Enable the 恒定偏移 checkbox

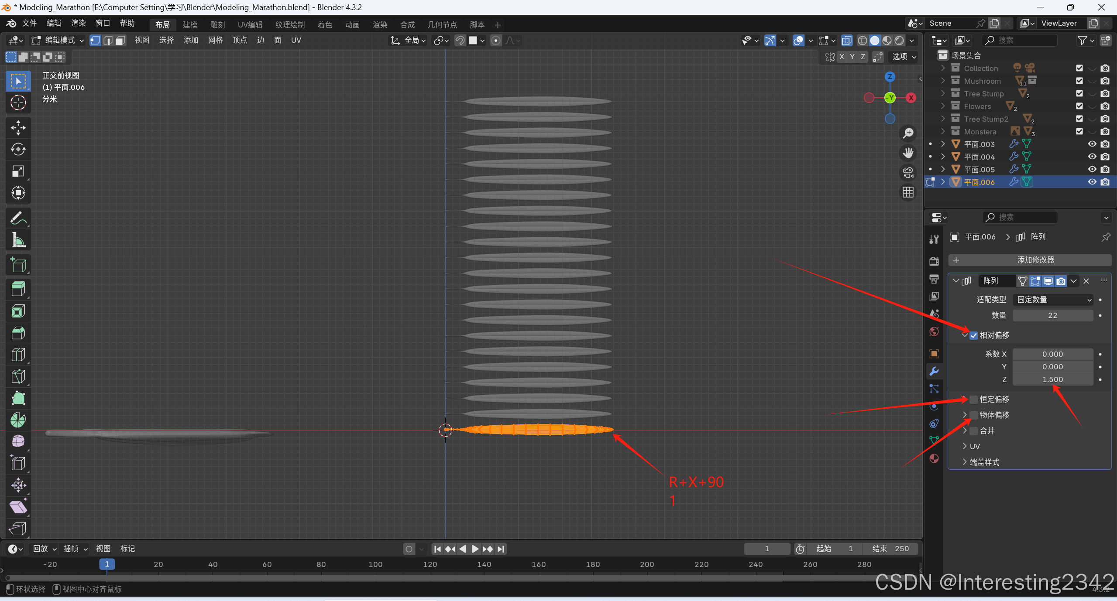tap(973, 400)
